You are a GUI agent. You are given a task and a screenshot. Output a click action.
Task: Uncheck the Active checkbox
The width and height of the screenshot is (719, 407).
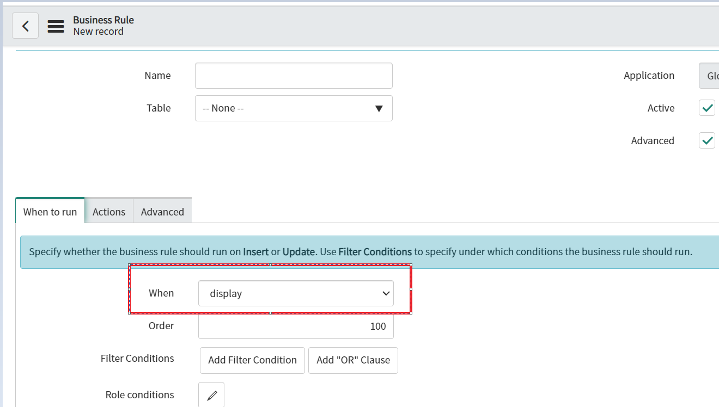pos(707,108)
